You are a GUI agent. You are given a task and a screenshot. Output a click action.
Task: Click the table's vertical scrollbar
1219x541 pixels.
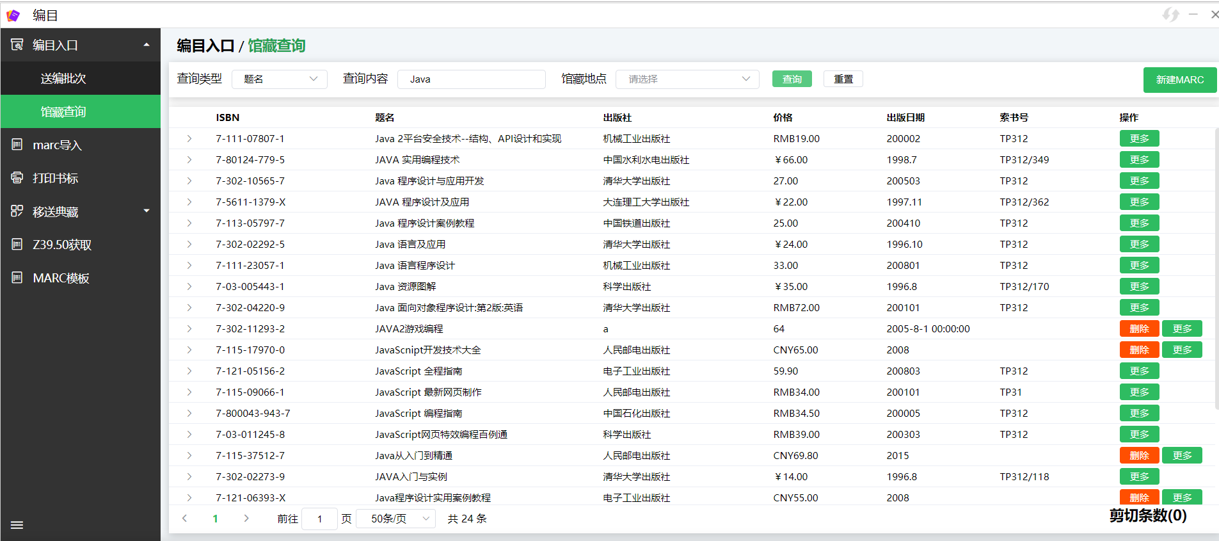click(1216, 269)
